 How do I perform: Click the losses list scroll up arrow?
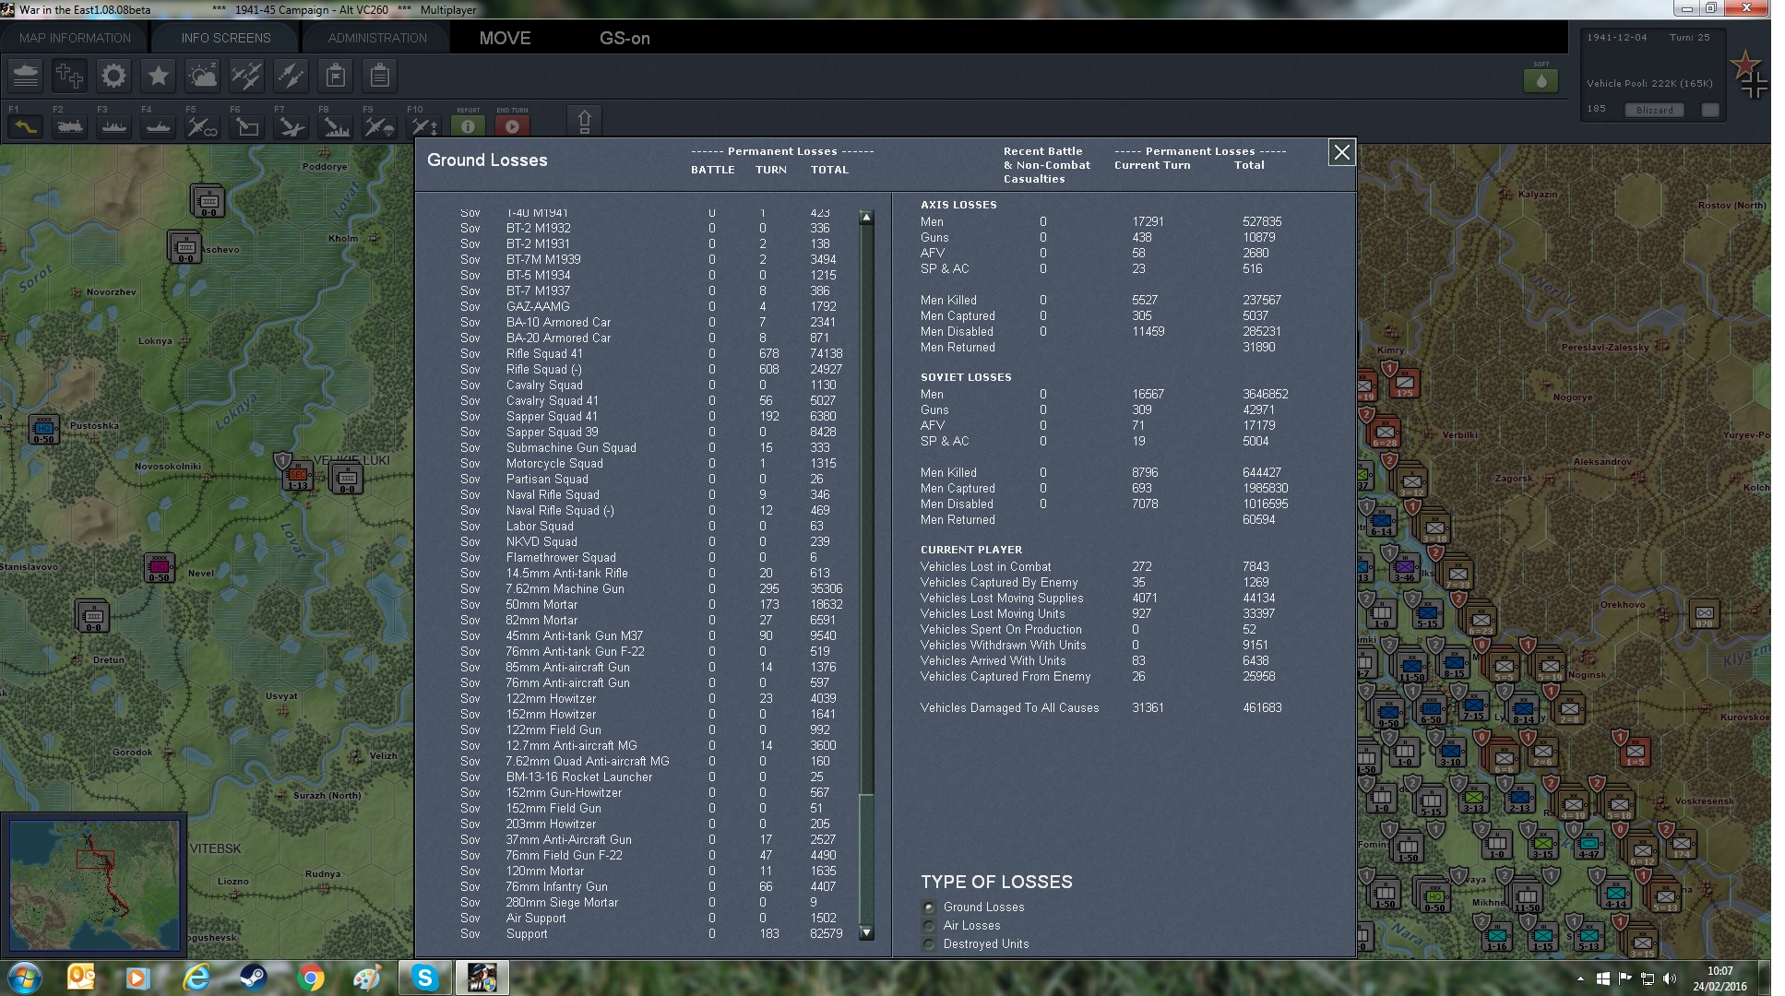(866, 218)
